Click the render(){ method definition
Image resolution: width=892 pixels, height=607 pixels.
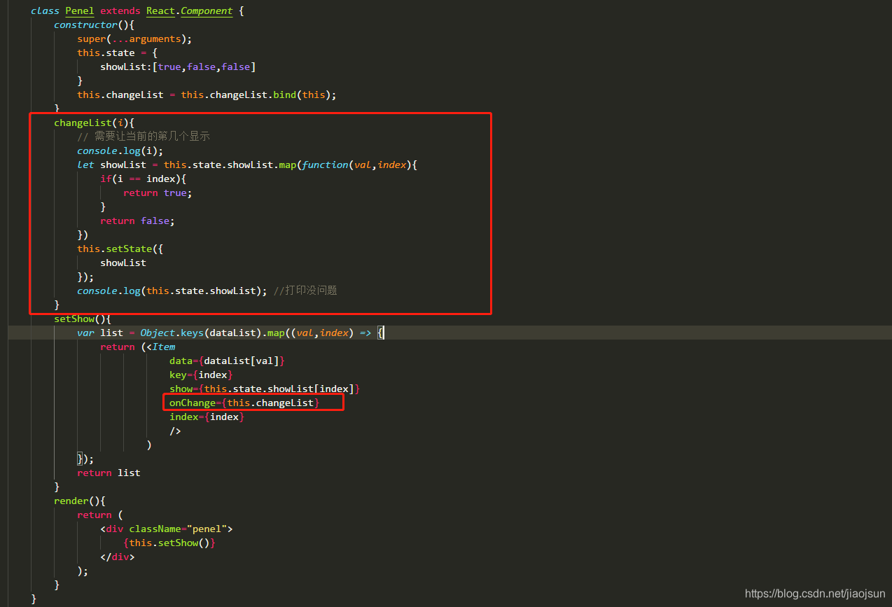[x=80, y=501]
